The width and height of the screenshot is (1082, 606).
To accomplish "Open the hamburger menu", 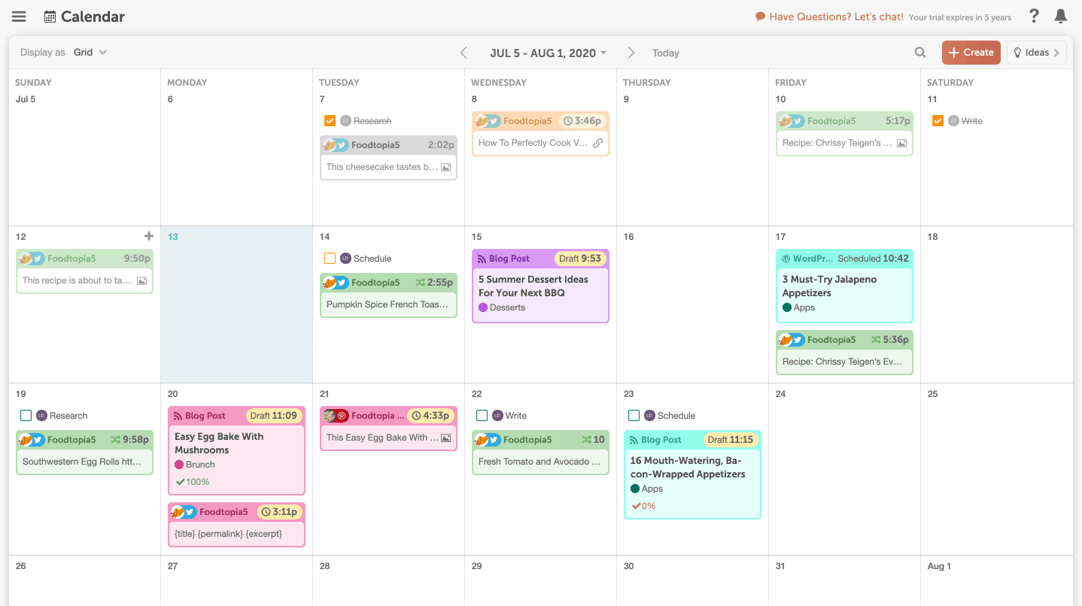I will (x=18, y=16).
